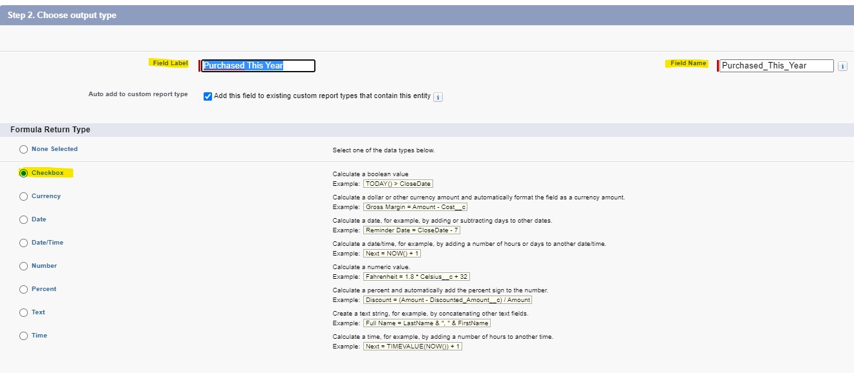Select the Percent radio button
The image size is (854, 373).
(x=24, y=289)
